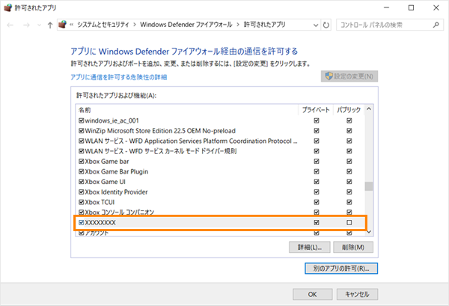Toggle Xbox Game bar name checkbox
The width and height of the screenshot is (449, 306).
click(82, 162)
